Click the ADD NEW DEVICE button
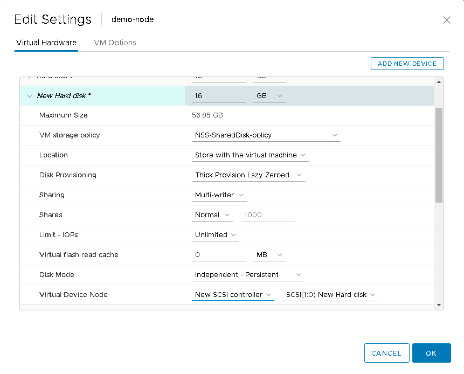 pyautogui.click(x=407, y=64)
